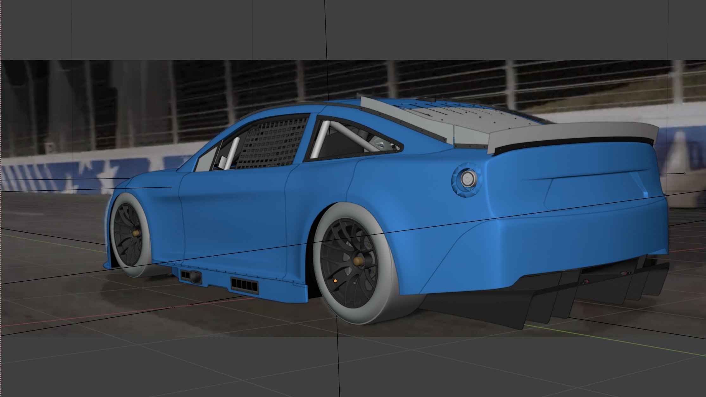Select the rear wheel rim of the car

pyautogui.click(x=349, y=263)
